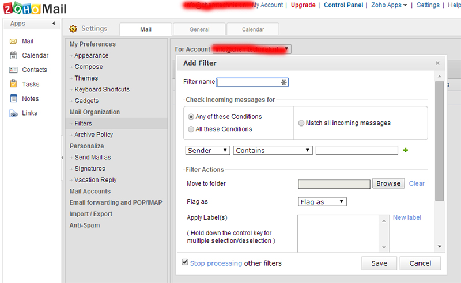Open the Notes app icon
This screenshot has width=461, height=283.
tap(14, 99)
